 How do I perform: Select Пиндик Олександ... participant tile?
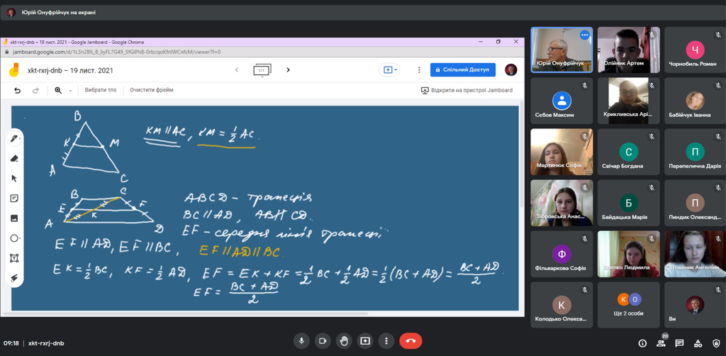click(695, 203)
